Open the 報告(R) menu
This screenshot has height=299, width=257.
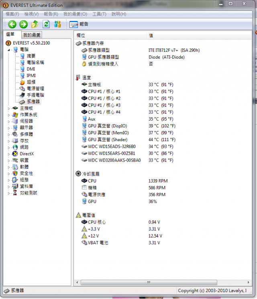tap(51, 14)
